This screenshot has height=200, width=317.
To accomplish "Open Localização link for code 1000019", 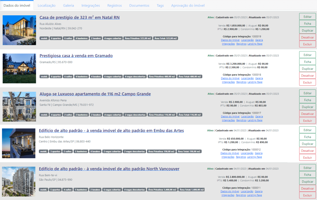I will point(247,40).
